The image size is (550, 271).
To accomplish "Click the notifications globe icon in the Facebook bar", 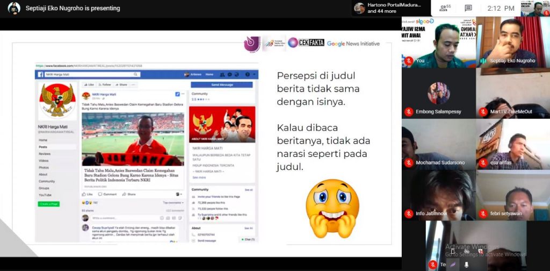I will tap(236, 74).
